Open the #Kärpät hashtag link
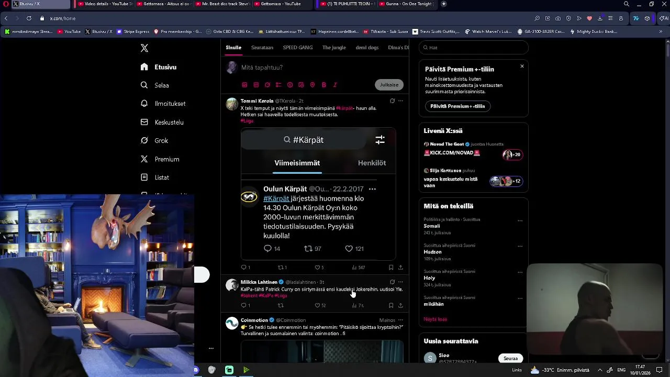 point(344,108)
